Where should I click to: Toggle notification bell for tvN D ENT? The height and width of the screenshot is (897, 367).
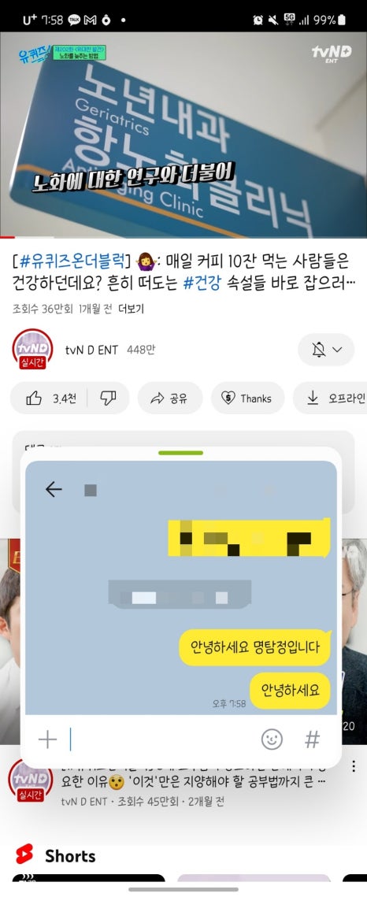(319, 350)
